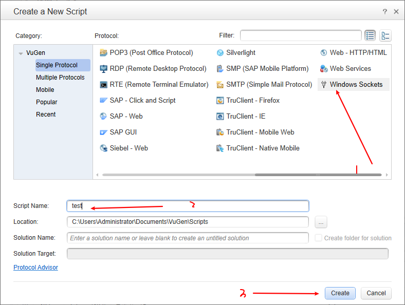The height and width of the screenshot is (305, 405).
Task: Choose the Windows Sockets protocol icon
Action: coord(324,85)
